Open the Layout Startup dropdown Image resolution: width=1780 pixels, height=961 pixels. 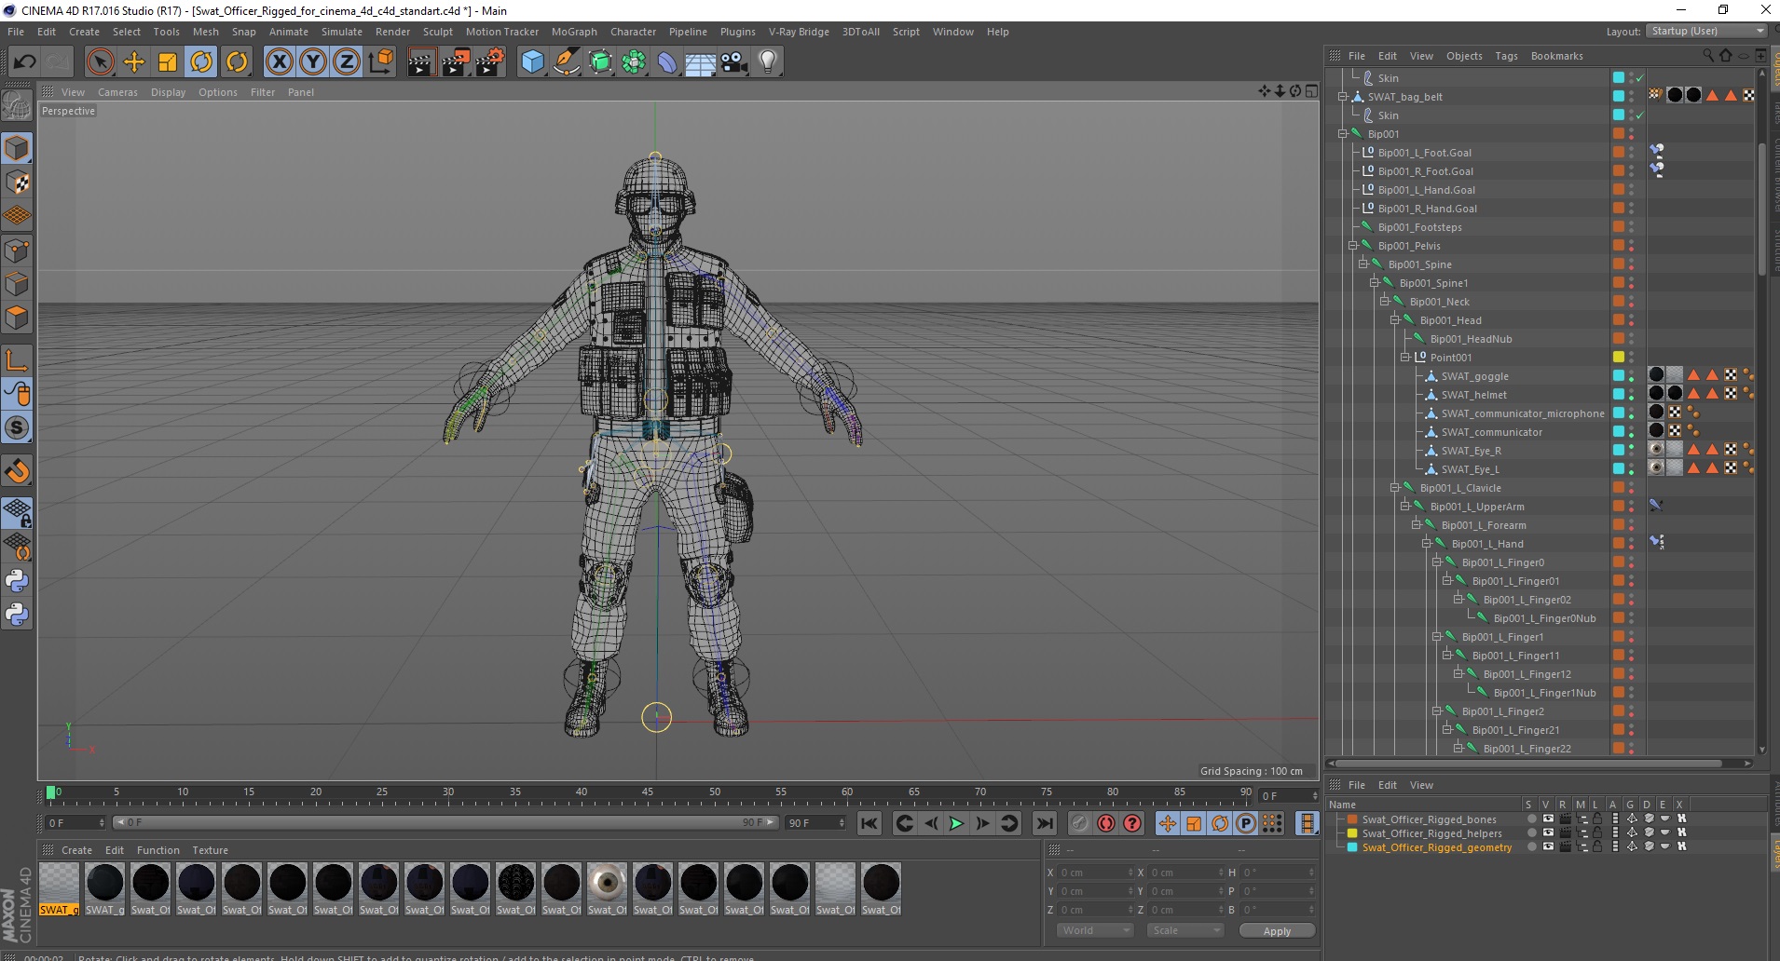[1706, 31]
